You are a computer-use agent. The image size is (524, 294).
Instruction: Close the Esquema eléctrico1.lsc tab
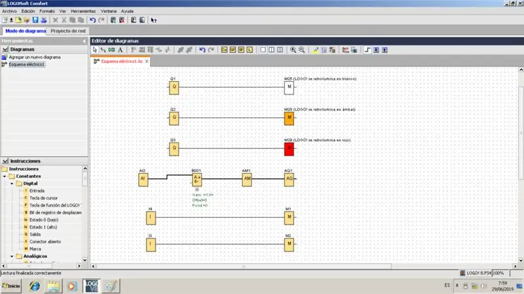coord(147,61)
